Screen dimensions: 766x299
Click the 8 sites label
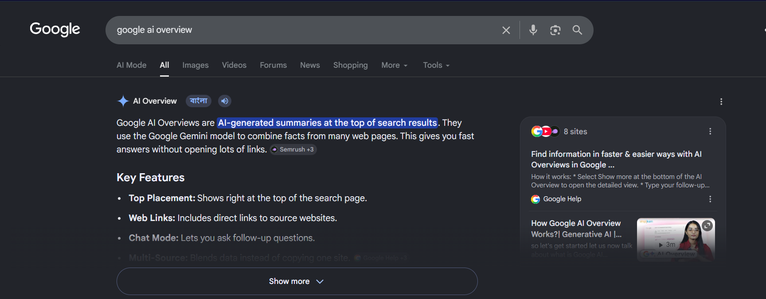[575, 132]
